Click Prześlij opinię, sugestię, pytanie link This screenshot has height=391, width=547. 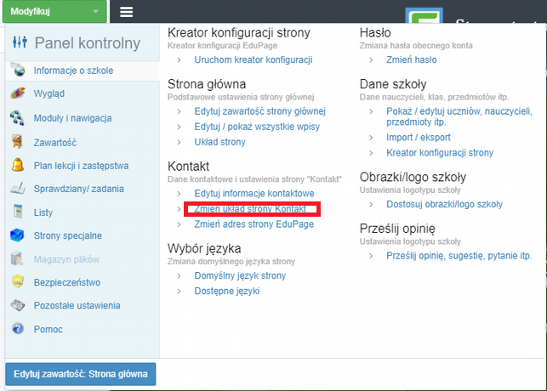tap(459, 256)
